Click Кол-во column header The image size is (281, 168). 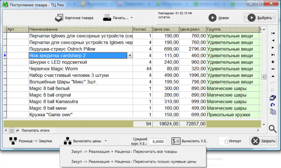coord(142,29)
